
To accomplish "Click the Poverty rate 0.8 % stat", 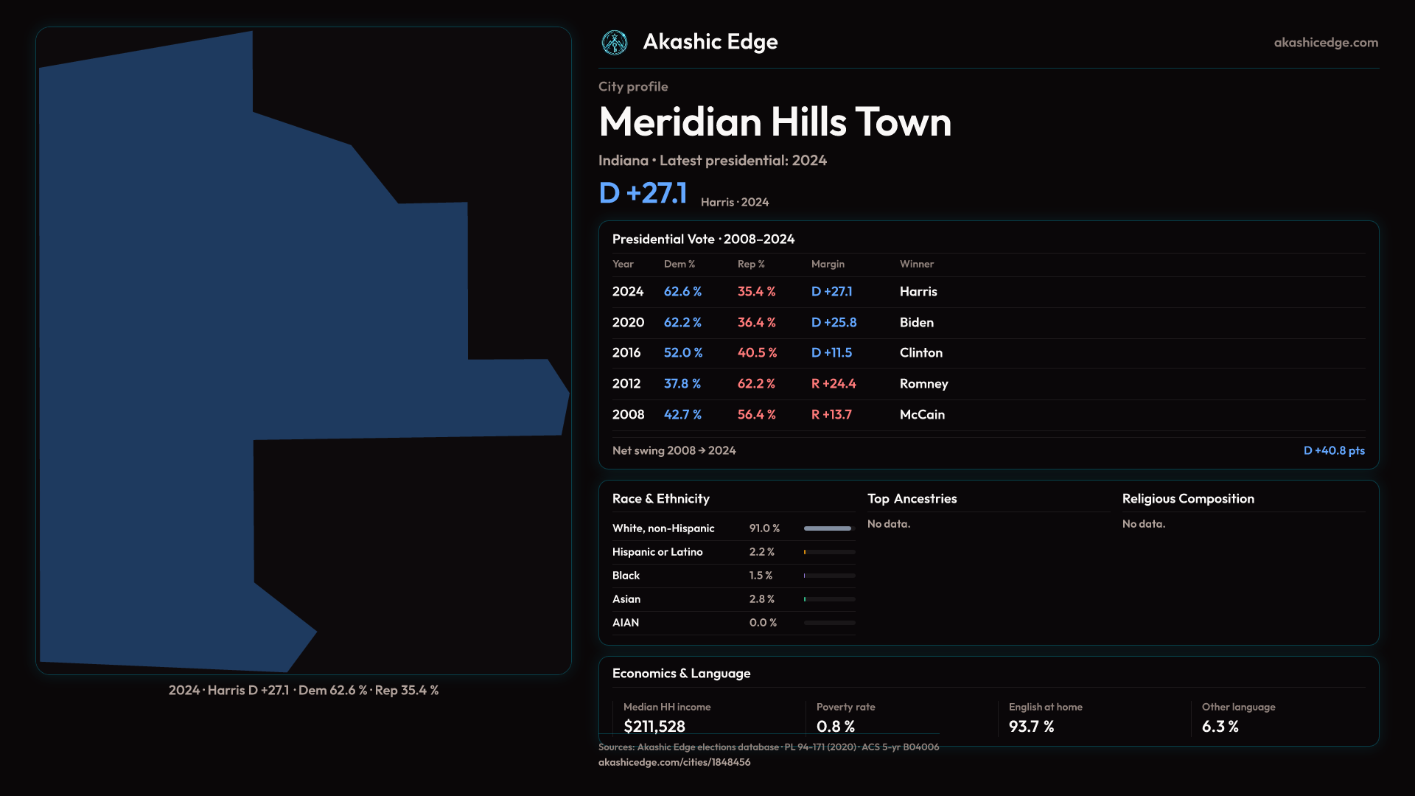I will point(835,726).
